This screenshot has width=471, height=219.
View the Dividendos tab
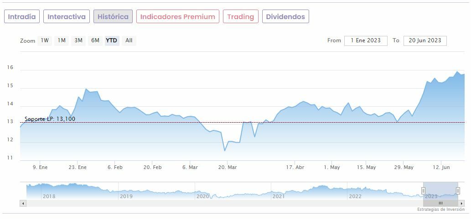[x=285, y=17]
